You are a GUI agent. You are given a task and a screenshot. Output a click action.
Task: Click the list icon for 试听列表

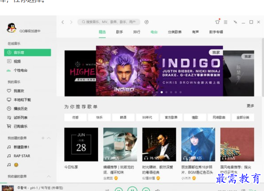pos(9,118)
